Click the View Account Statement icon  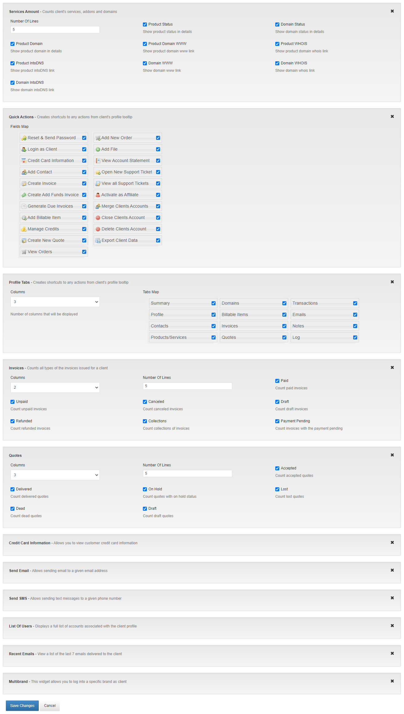tap(98, 161)
